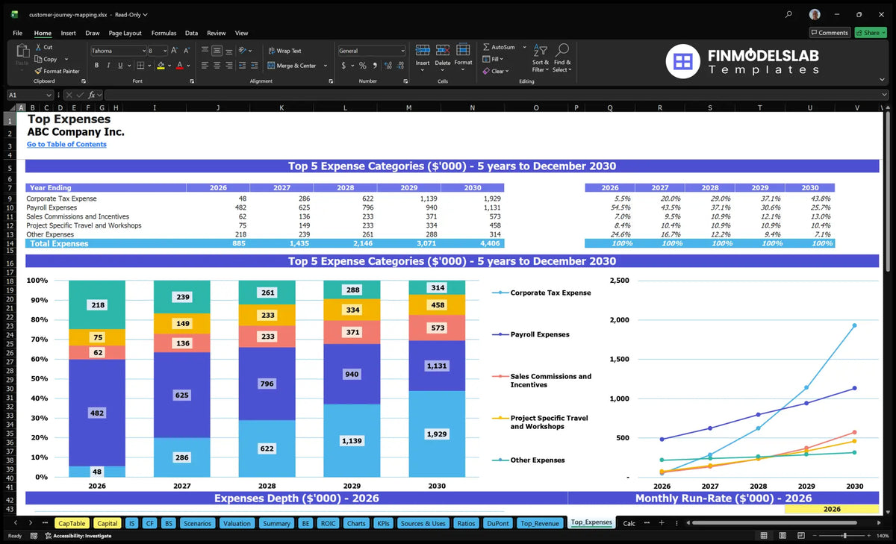Toggle center horizontal alignment
896x544 pixels.
click(217, 66)
